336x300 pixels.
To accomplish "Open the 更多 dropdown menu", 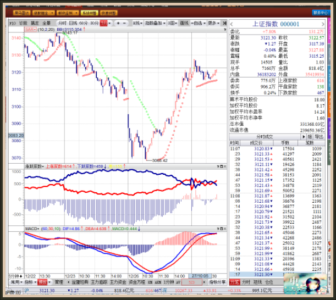I will 213,23.
